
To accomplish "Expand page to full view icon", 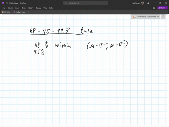I will pyautogui.click(x=163, y=17).
